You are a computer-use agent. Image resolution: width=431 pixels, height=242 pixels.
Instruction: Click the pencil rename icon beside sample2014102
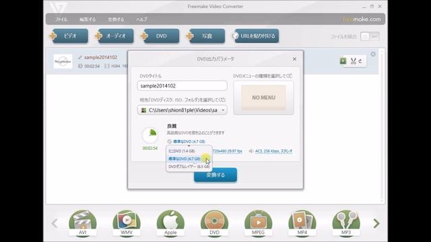click(x=80, y=57)
